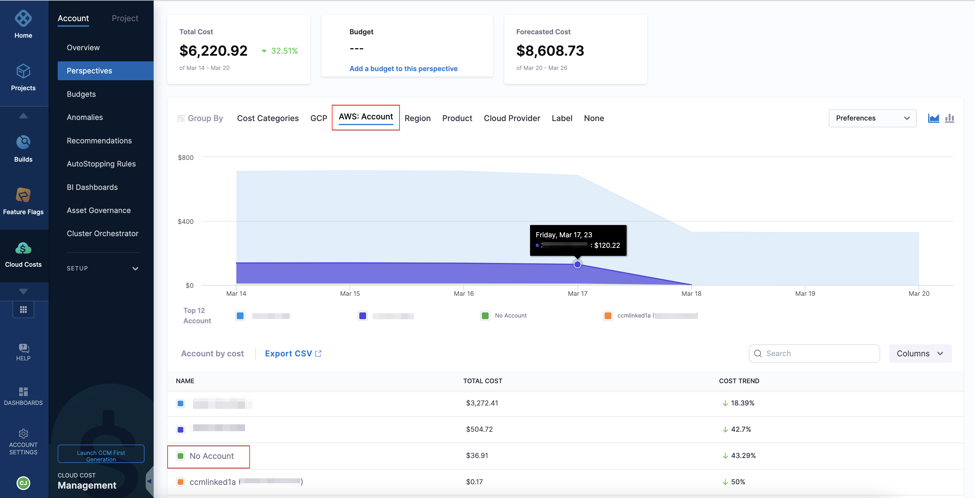Open the Home module icon
This screenshot has height=498, width=975.
pos(23,19)
